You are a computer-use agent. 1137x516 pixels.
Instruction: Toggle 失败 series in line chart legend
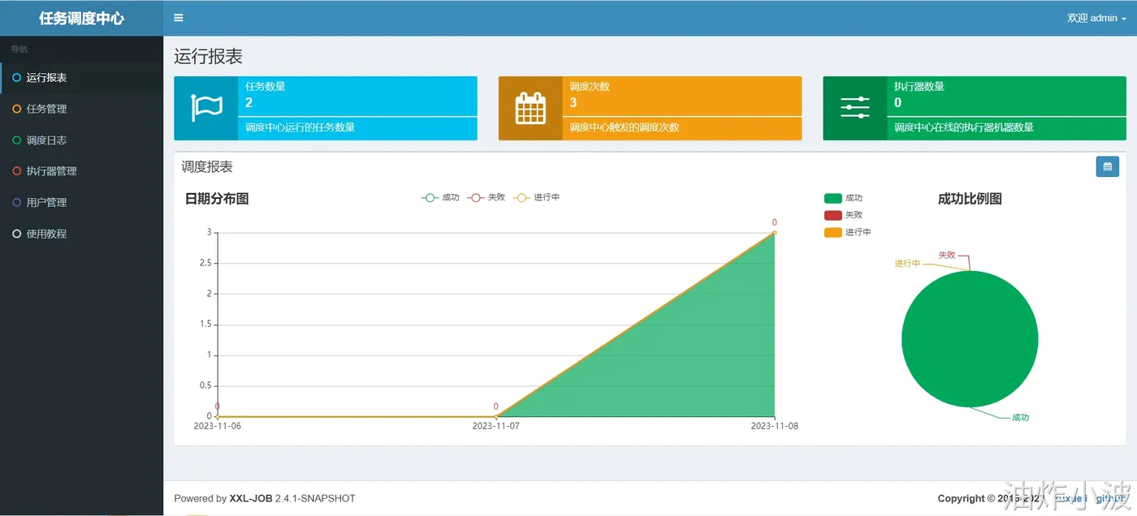(x=486, y=197)
